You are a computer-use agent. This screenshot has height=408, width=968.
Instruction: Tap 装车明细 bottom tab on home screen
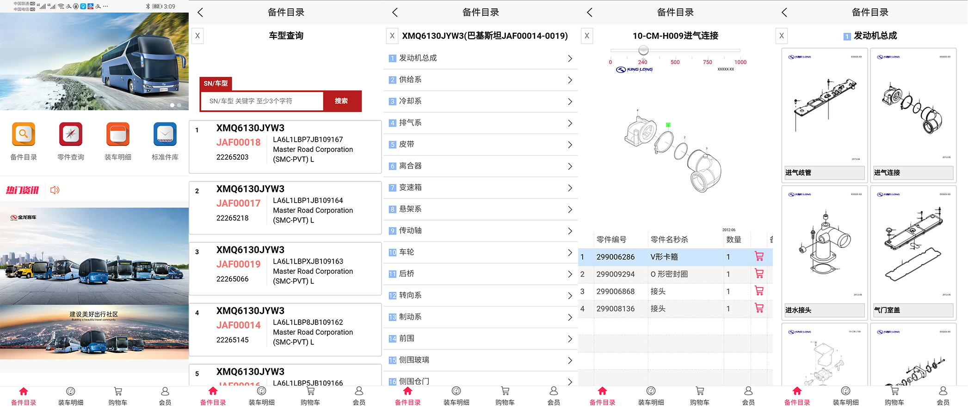pyautogui.click(x=71, y=396)
